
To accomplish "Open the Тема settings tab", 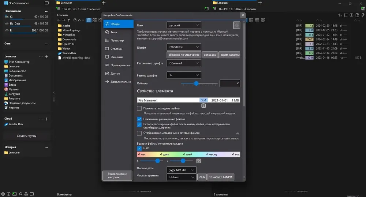I will [118, 32].
